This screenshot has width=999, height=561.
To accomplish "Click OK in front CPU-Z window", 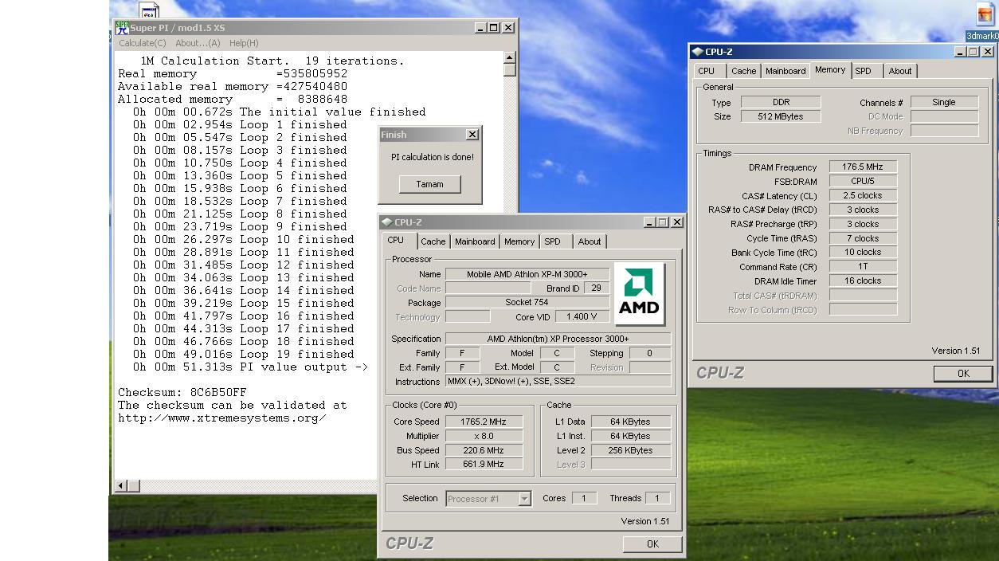I will [x=652, y=543].
